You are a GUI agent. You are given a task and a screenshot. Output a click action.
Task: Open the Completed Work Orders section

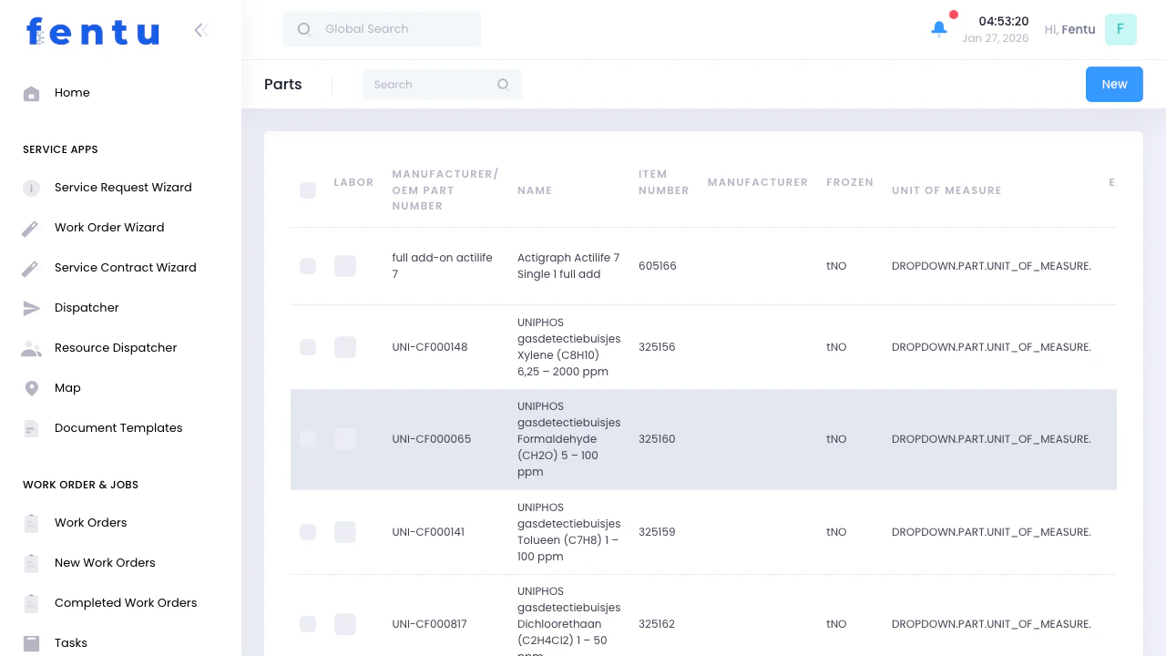click(126, 602)
